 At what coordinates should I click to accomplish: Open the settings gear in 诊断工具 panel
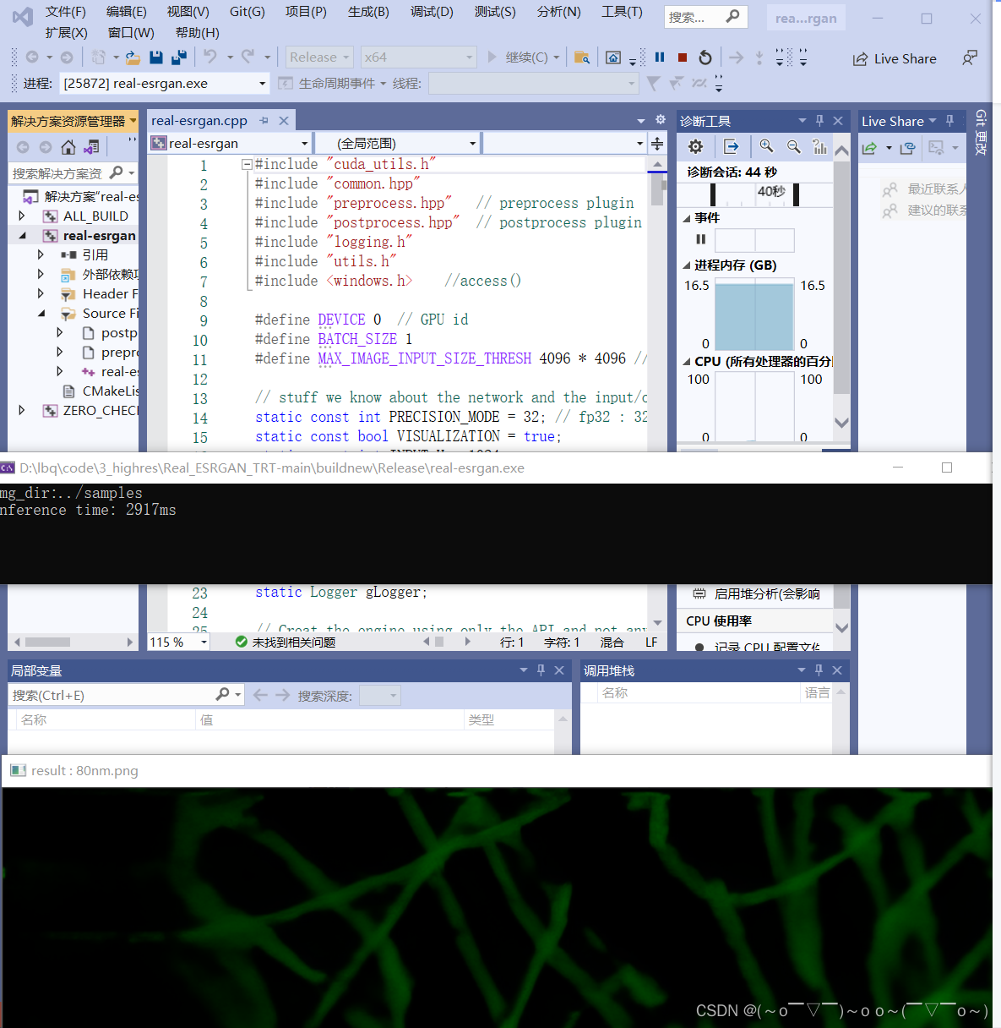coord(694,146)
